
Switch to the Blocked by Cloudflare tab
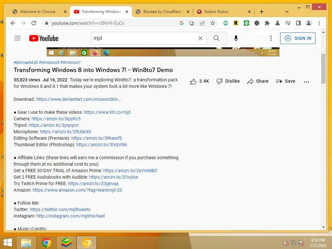click(x=163, y=12)
